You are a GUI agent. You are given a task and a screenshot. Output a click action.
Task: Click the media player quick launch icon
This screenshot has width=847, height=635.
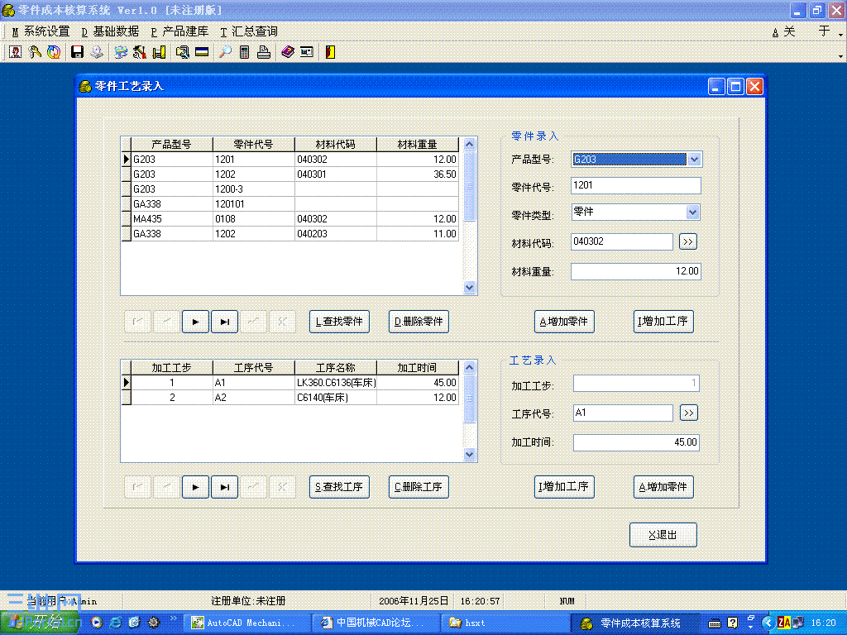pos(96,623)
